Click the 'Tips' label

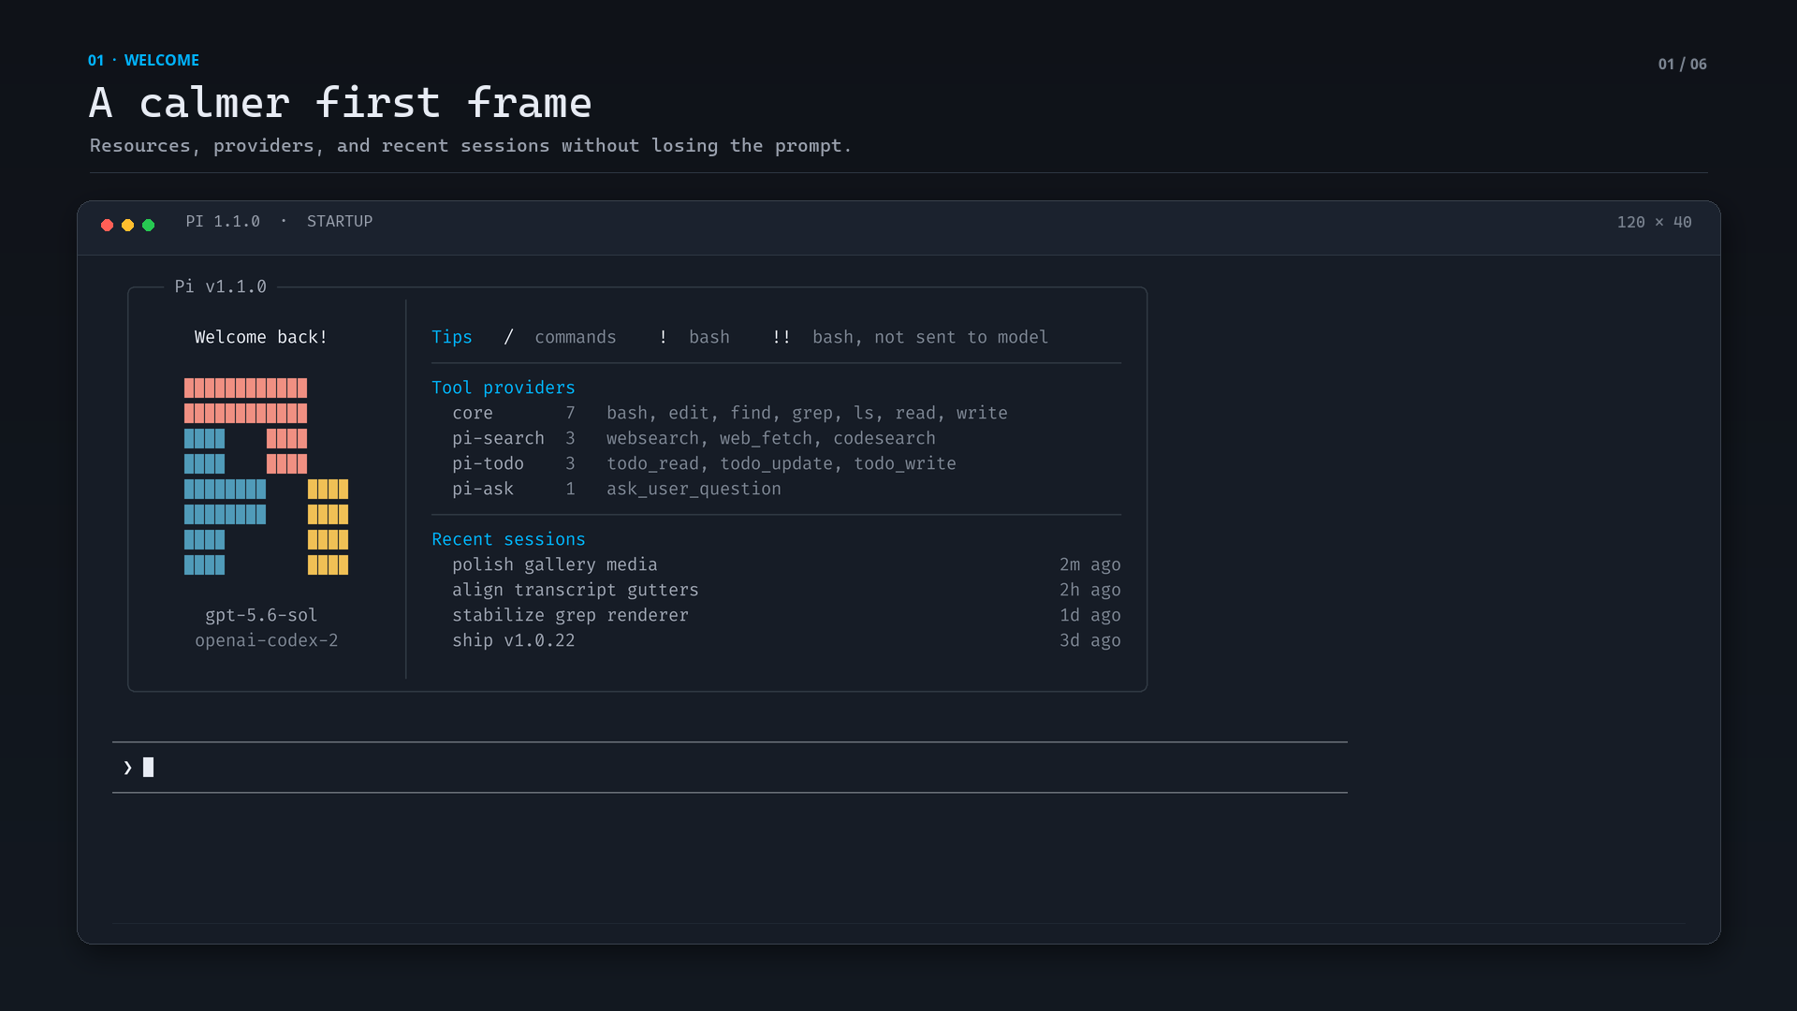(452, 337)
